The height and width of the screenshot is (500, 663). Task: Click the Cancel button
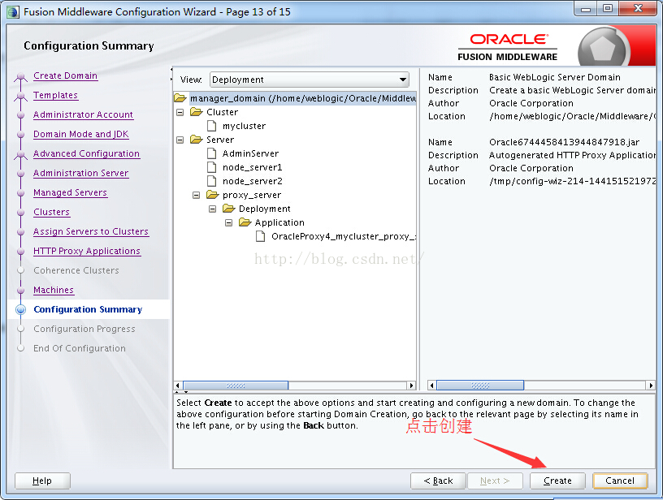[x=620, y=481]
